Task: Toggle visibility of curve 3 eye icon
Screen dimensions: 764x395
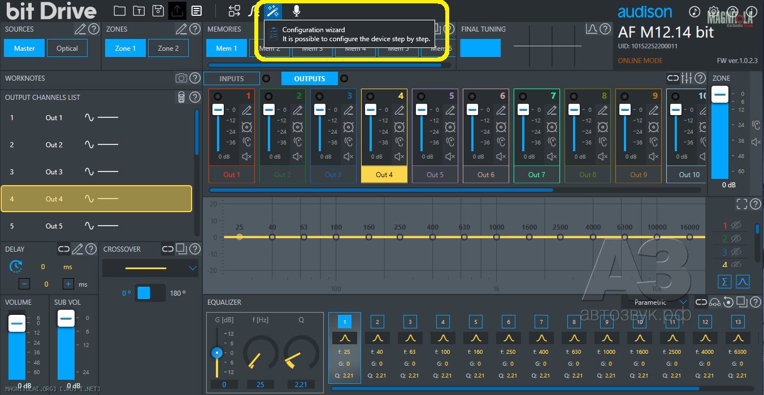Action: (x=736, y=252)
